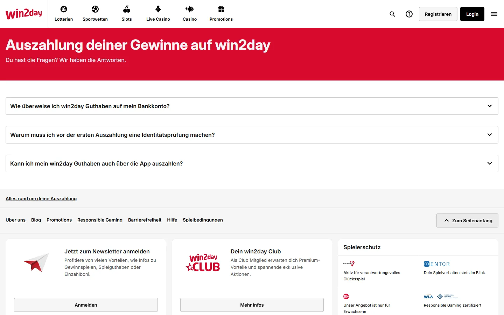Open Alles rund um deine Auszahlung link
Viewport: 504px width, 315px height.
[x=41, y=198]
